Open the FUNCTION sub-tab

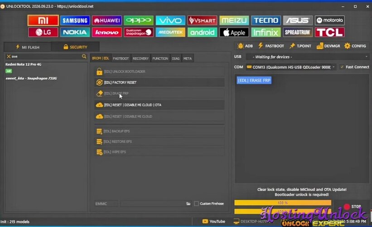[x=160, y=59]
